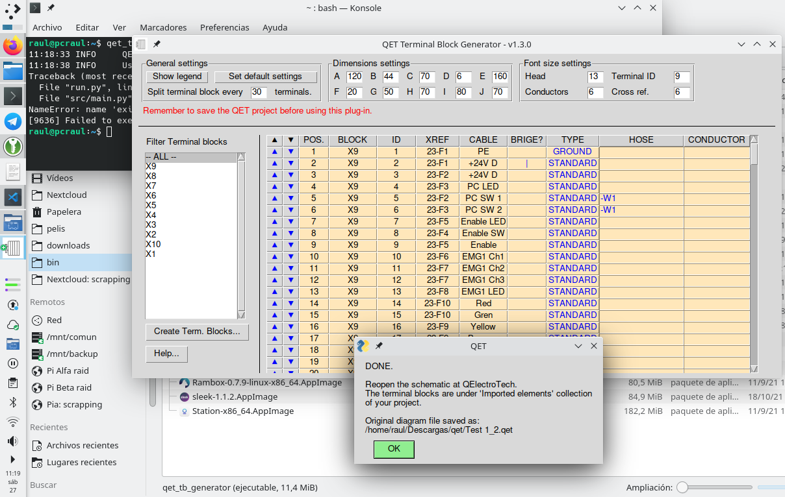Launch Telegram from the left dock
785x497 pixels.
tap(12, 121)
